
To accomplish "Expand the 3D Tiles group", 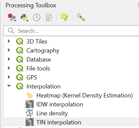I will pyautogui.click(x=9, y=41).
